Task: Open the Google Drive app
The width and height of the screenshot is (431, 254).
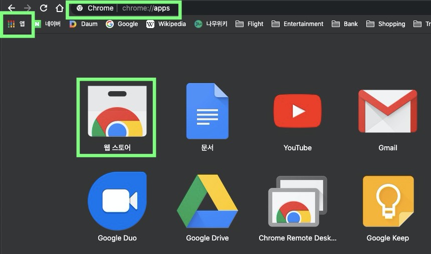Action: click(207, 201)
